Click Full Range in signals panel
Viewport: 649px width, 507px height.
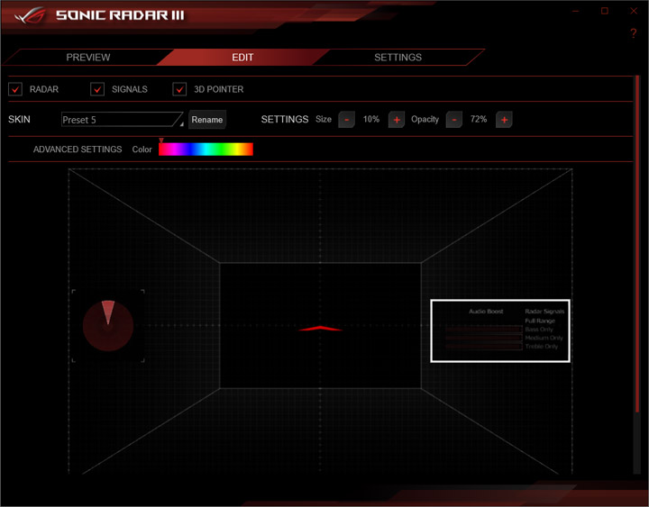pos(540,321)
